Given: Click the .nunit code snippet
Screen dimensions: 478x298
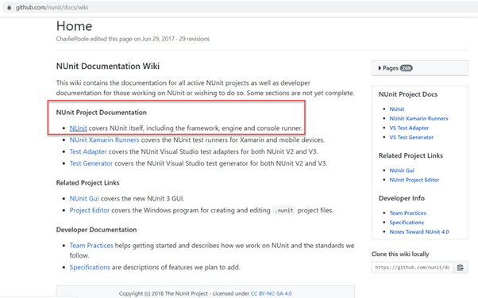Looking at the screenshot, I should (x=283, y=210).
